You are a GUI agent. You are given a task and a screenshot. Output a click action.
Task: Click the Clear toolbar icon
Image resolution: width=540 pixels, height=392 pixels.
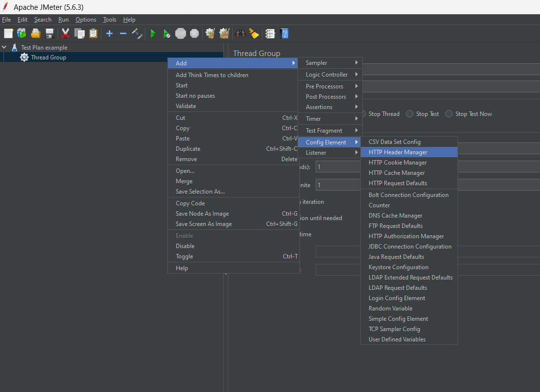pyautogui.click(x=210, y=33)
